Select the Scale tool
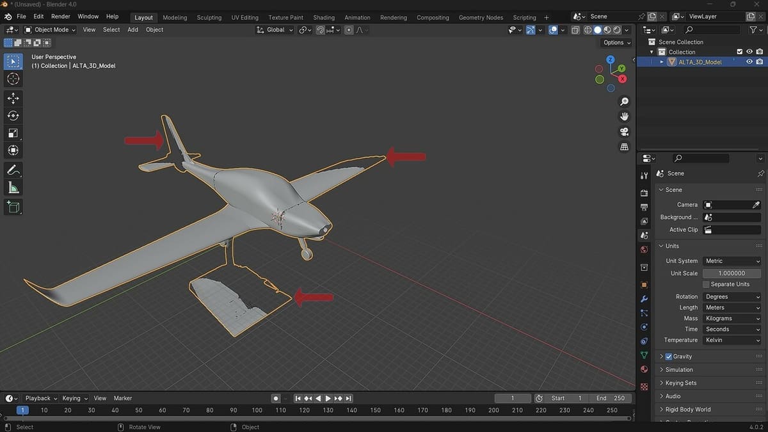The width and height of the screenshot is (768, 432). click(x=13, y=133)
